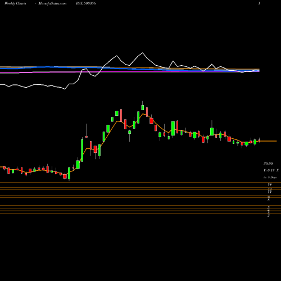Click the '8' level label
Viewport: 281px width, 281px height.
pyautogui.click(x=269, y=200)
